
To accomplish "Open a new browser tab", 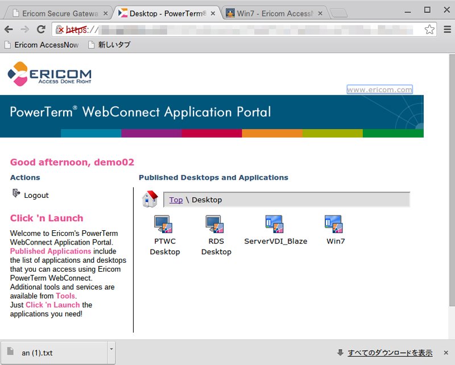I will click(x=339, y=13).
